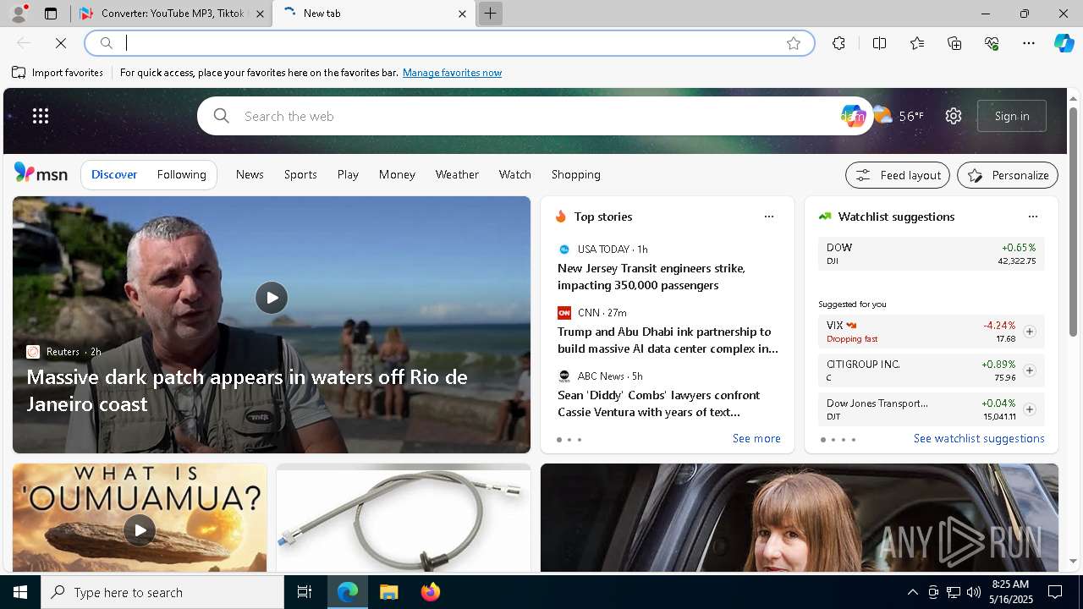1083x609 pixels.
Task: Open the volume control in system tray
Action: pos(973,592)
